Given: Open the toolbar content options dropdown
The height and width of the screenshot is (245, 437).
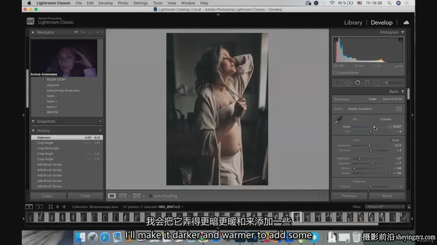Looking at the screenshot, I should click(324, 196).
